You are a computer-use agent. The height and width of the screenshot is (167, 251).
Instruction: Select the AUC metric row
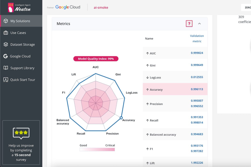[175, 53]
